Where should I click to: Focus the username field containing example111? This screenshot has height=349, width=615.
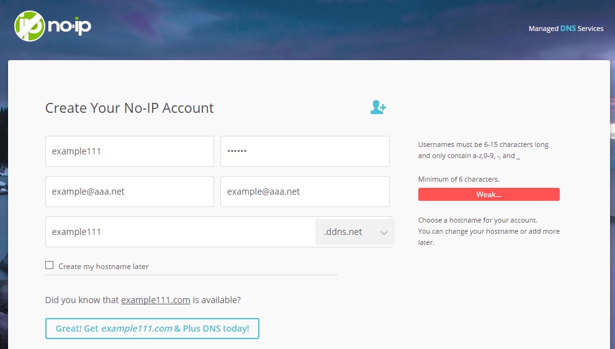[129, 151]
